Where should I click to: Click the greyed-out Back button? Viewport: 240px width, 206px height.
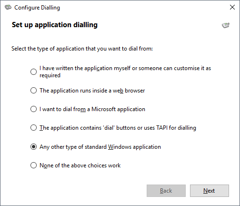(x=166, y=191)
